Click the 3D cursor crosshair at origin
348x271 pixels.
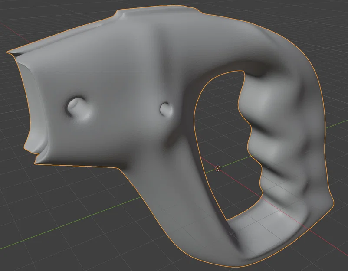[218, 168]
